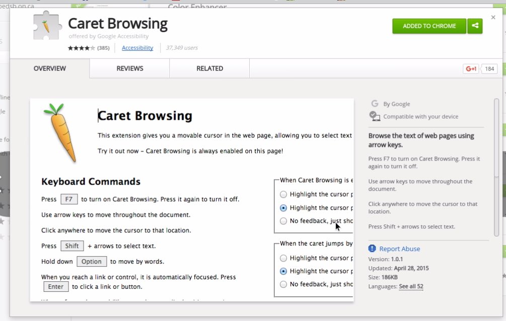Click Browse the text of web pages description
This screenshot has height=321, width=506.
pos(421,140)
